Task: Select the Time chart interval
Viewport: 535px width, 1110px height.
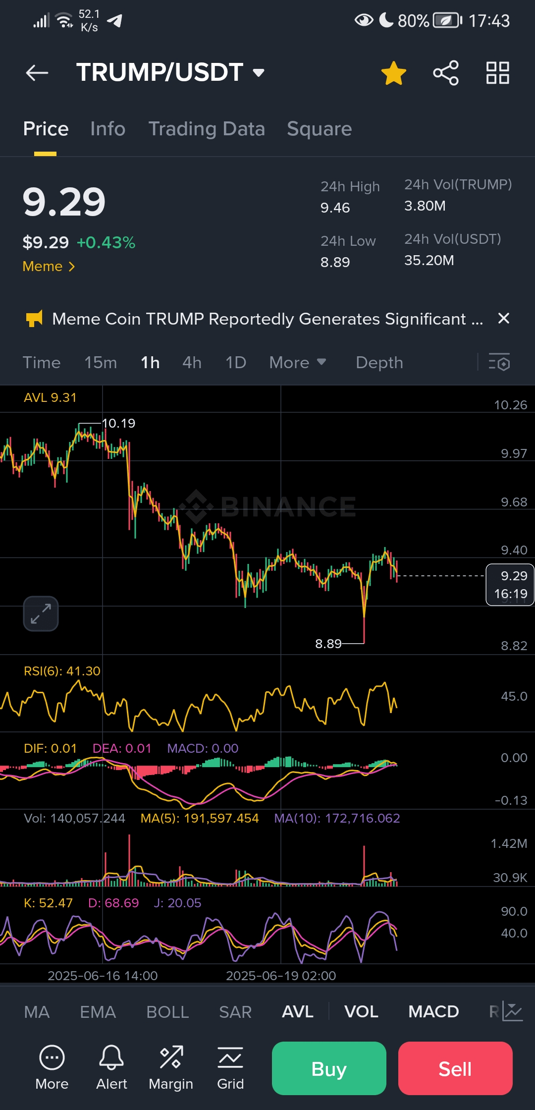Action: [42, 363]
